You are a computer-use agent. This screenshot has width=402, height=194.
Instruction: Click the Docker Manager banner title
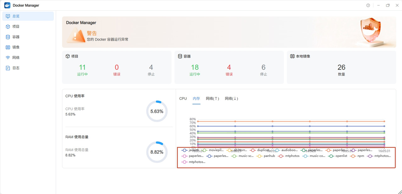[81, 23]
